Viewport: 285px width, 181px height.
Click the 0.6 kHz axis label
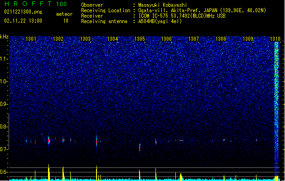click(4, 172)
